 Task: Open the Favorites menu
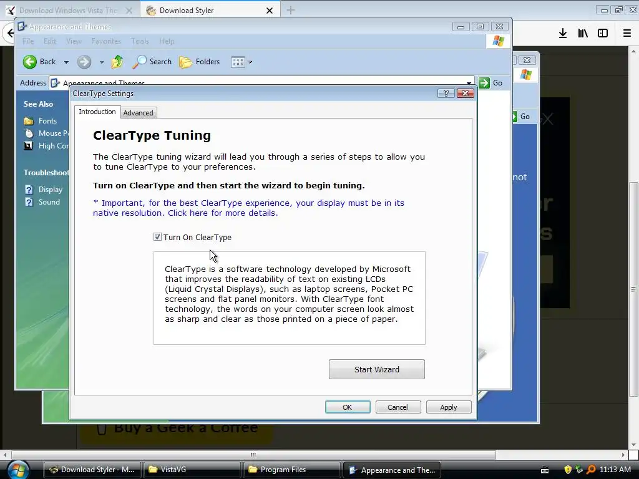(x=106, y=41)
